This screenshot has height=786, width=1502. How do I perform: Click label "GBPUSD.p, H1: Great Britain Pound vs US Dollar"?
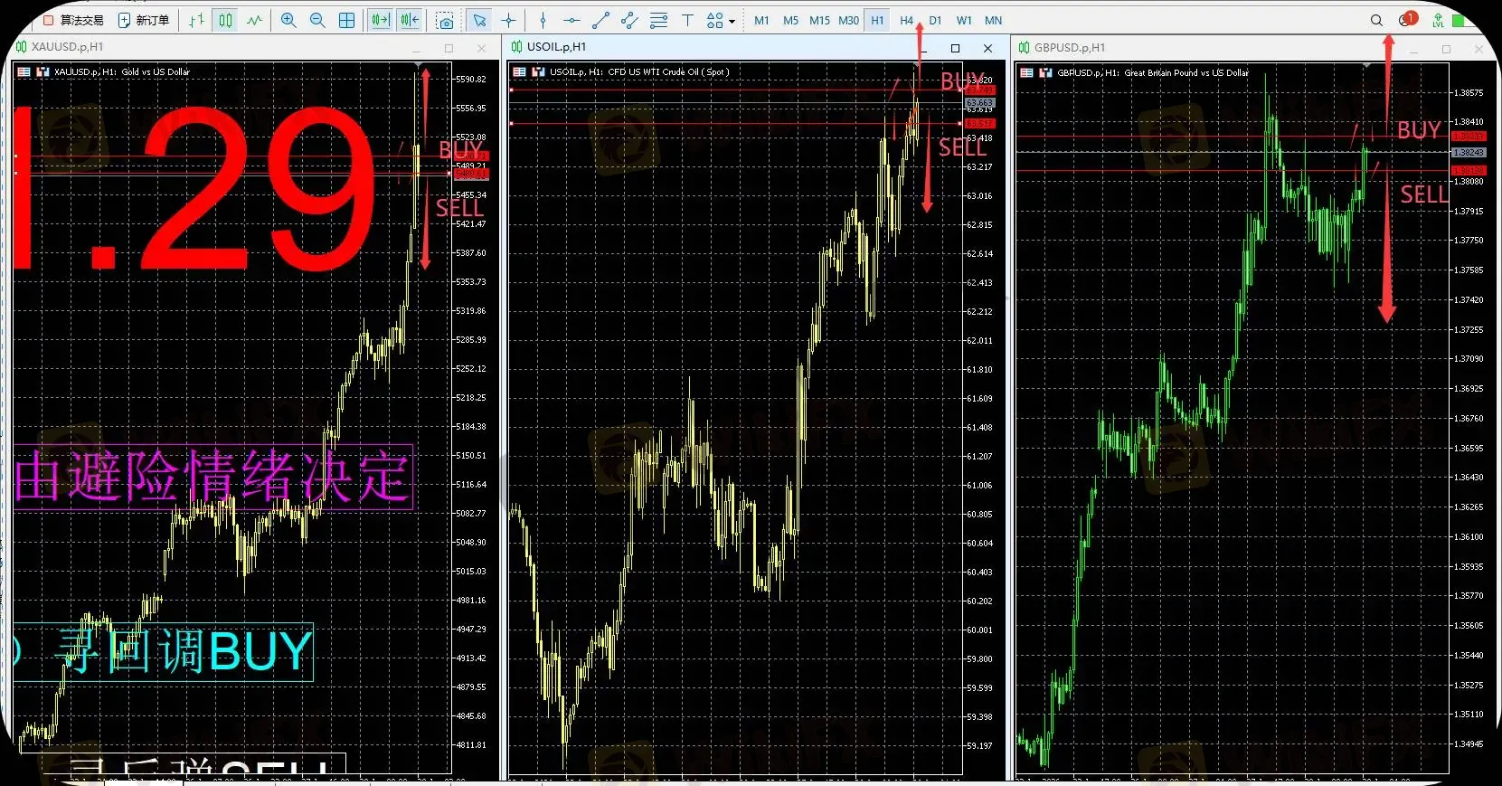pos(1153,72)
